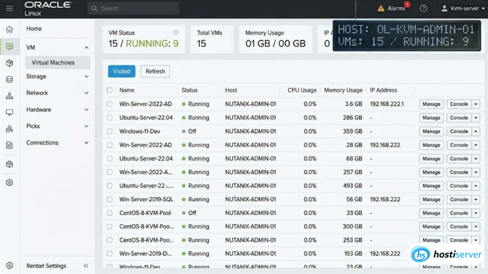Expand the Storage section chevron
Image resolution: width=488 pixels, height=274 pixels.
[86, 77]
